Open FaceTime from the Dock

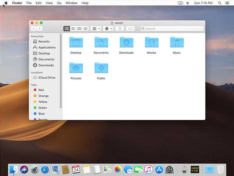click(x=138, y=169)
